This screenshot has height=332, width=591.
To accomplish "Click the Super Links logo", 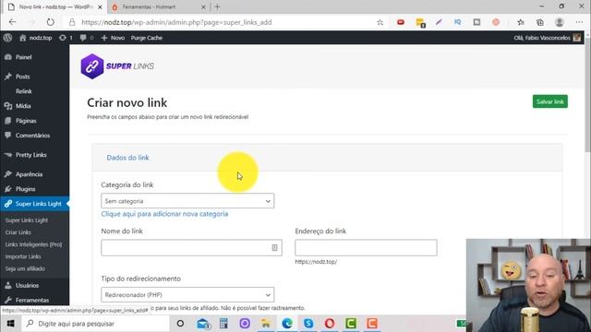I will 117,66.
